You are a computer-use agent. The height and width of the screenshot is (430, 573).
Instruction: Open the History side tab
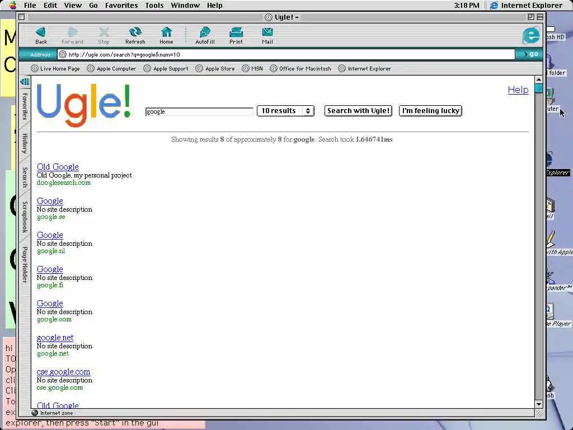pyautogui.click(x=25, y=143)
